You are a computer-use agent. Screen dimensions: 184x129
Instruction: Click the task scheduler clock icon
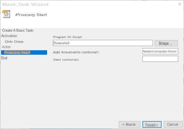(x=6, y=14)
